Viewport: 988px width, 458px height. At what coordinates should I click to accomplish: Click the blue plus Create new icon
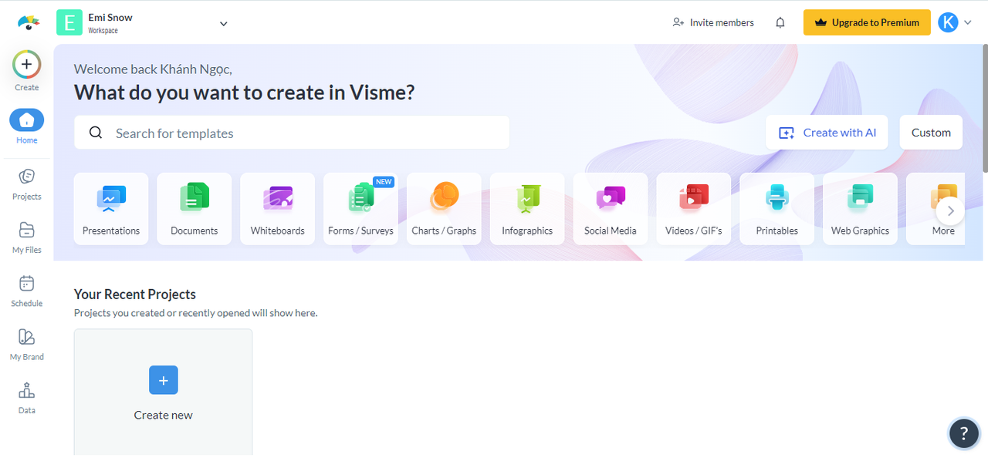coord(163,380)
